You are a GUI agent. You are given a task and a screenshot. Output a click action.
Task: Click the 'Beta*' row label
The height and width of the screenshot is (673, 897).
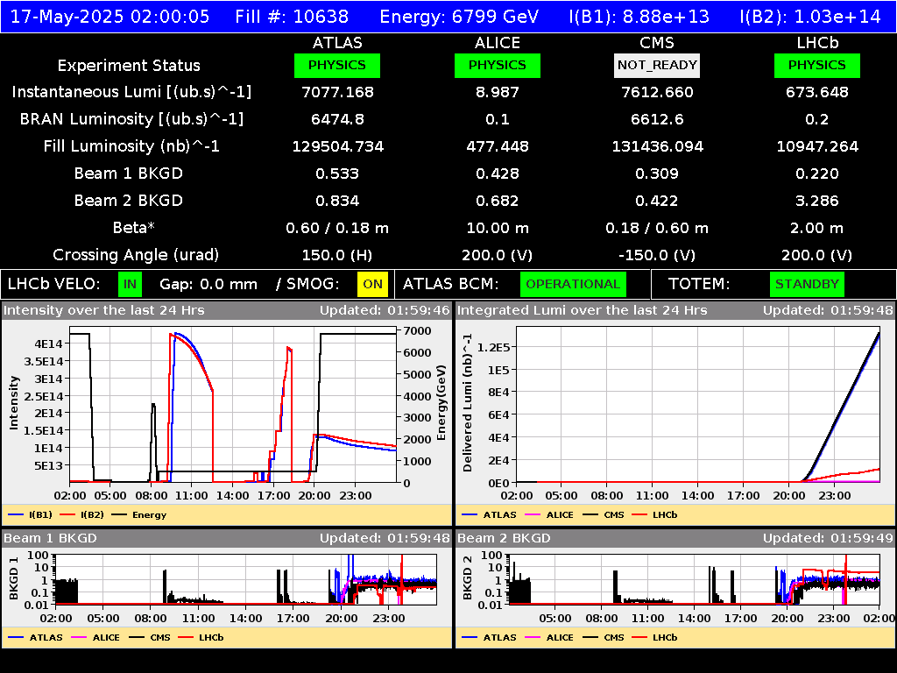click(134, 228)
